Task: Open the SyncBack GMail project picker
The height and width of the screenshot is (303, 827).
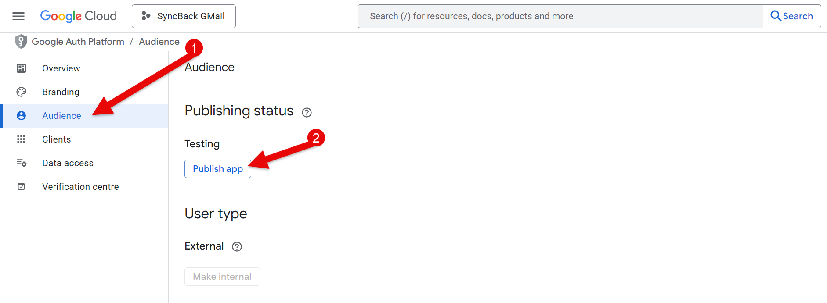Action: tap(184, 16)
